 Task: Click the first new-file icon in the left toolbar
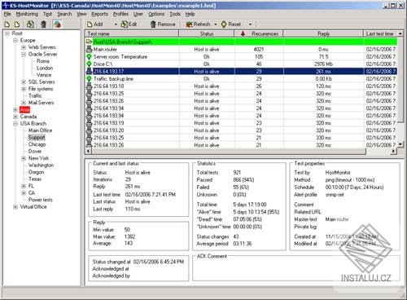(x=7, y=24)
